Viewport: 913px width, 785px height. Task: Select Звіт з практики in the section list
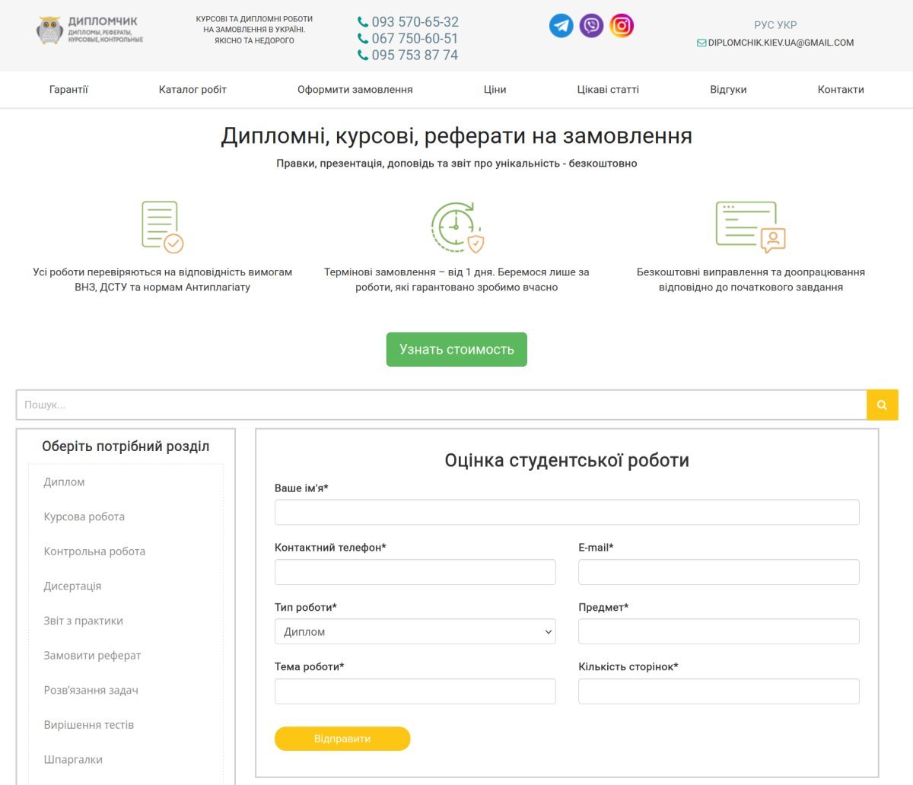point(83,621)
